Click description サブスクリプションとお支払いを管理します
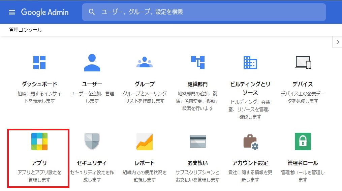This screenshot has width=342, height=191. coord(197,176)
